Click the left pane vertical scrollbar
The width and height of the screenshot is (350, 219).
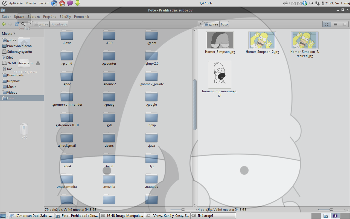click(x=195, y=105)
